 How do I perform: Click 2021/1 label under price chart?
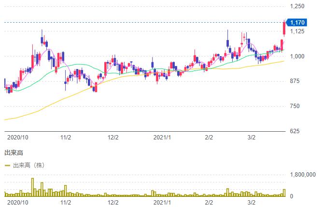tap(162, 138)
